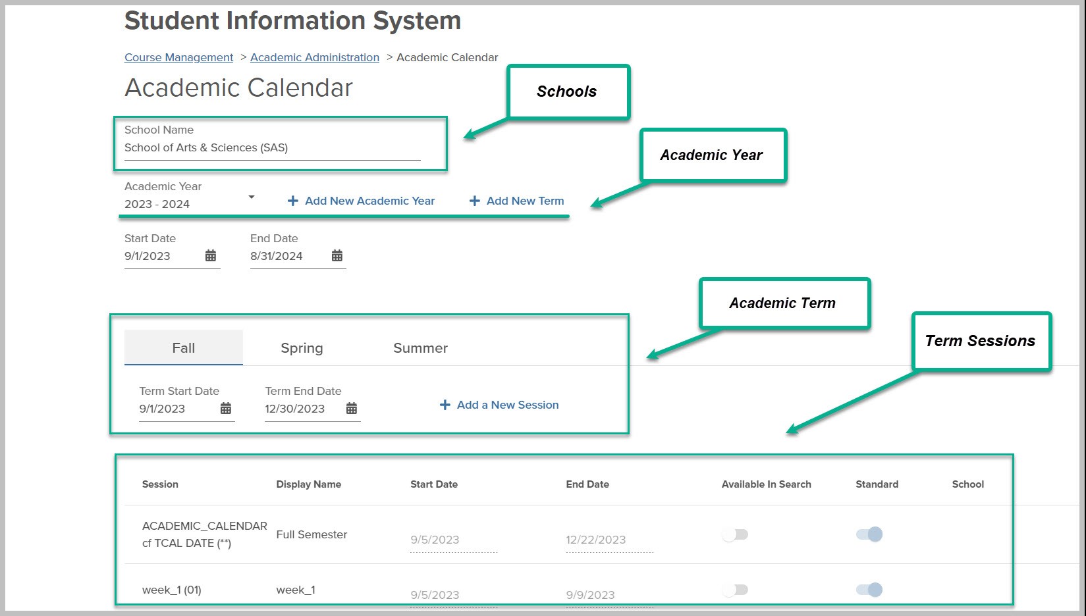This screenshot has height=616, width=1086.
Task: Select the week_1 (01) session cell
Action: point(172,590)
